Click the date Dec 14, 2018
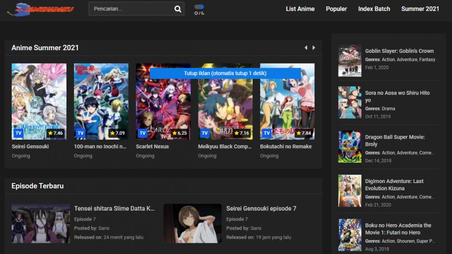Image resolution: width=452 pixels, height=254 pixels. [378, 160]
